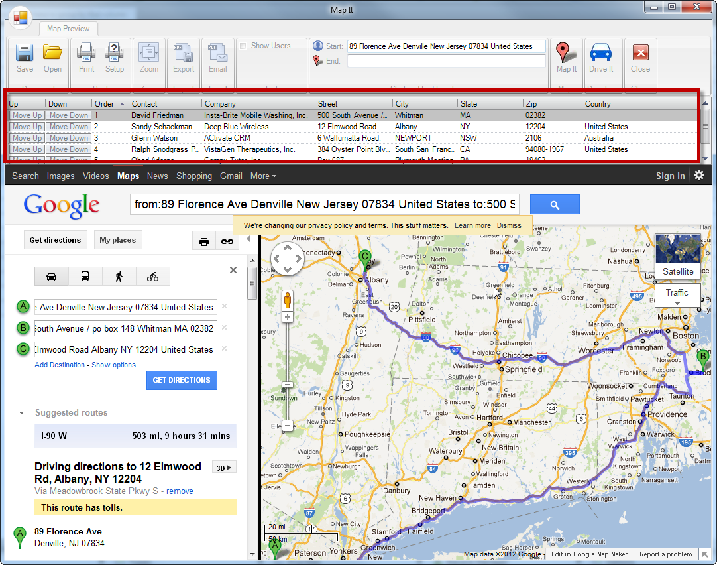Open Google Images from the top bar
The width and height of the screenshot is (717, 565).
(x=60, y=176)
